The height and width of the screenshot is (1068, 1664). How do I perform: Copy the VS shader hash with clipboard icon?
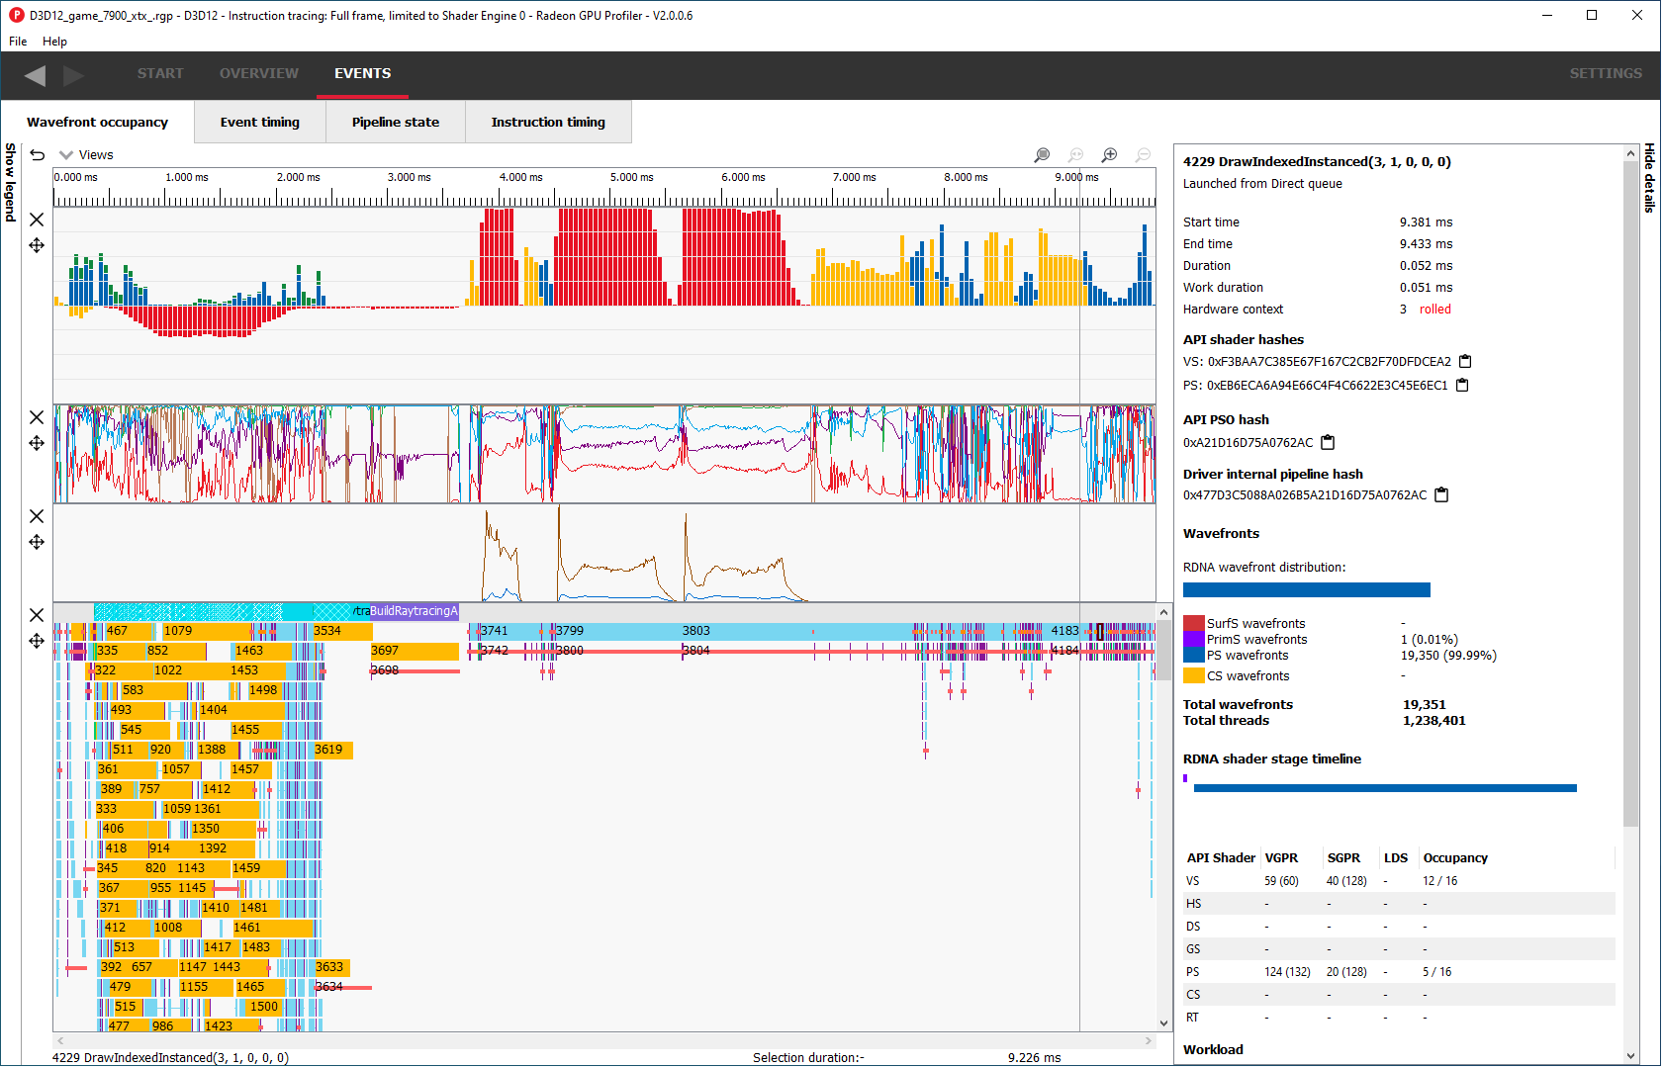click(x=1465, y=361)
